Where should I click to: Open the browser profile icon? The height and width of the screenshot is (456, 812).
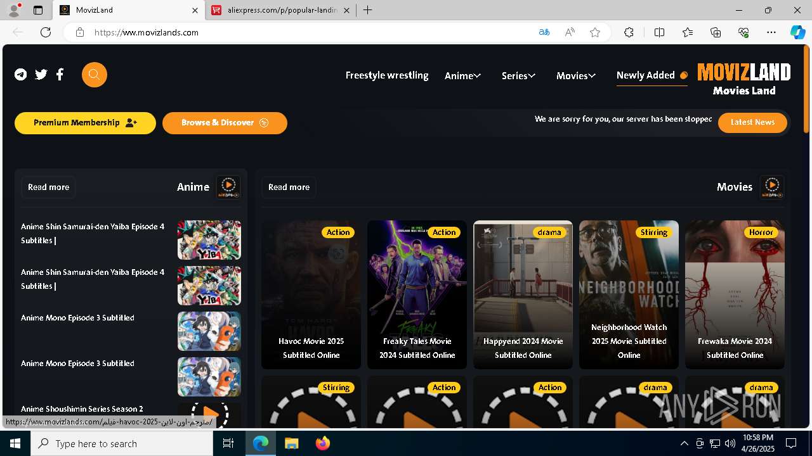(14, 10)
